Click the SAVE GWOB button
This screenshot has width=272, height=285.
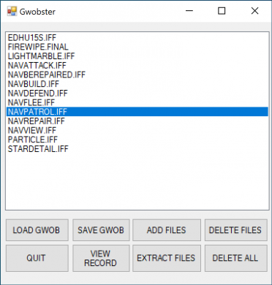[x=101, y=230]
